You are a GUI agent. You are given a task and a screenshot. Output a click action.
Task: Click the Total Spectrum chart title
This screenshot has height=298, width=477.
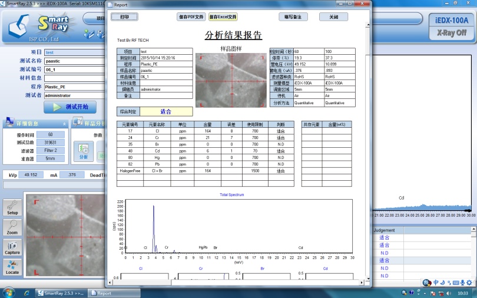click(232, 194)
